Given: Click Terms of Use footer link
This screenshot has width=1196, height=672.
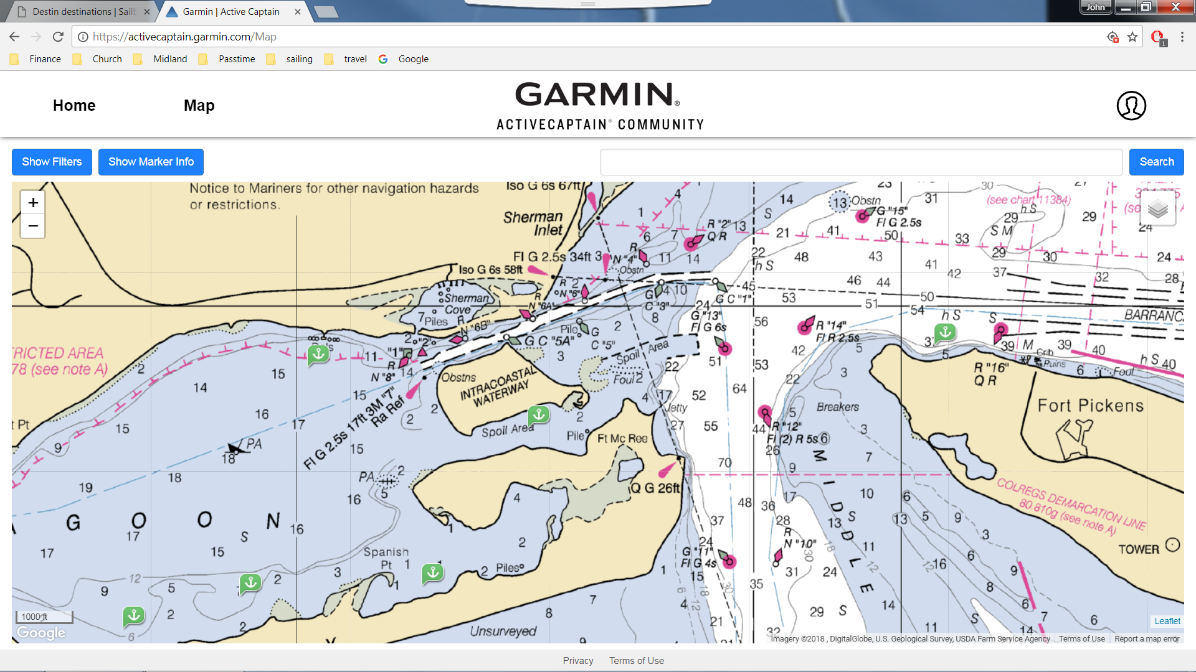Looking at the screenshot, I should (x=637, y=661).
